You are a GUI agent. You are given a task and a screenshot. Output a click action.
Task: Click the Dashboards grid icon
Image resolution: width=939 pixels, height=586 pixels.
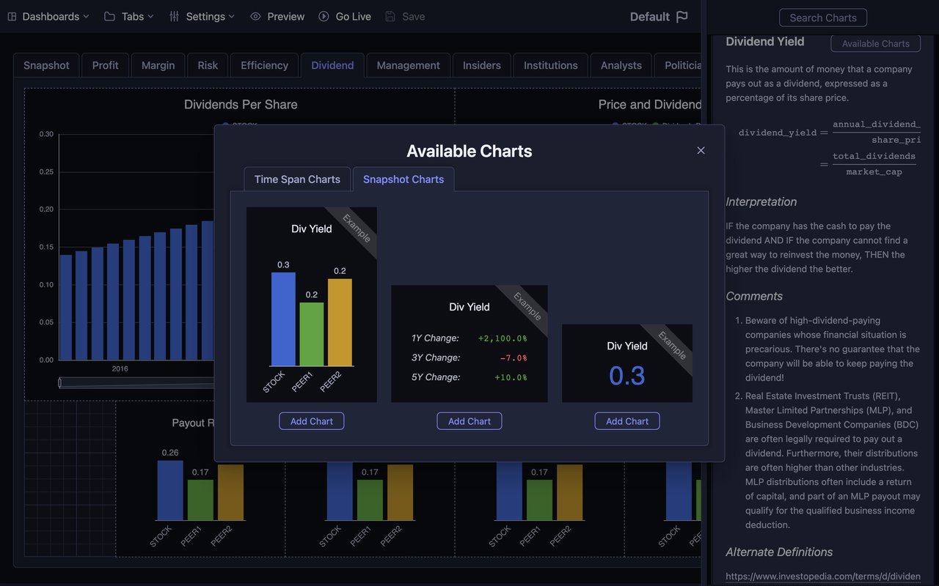coord(12,16)
